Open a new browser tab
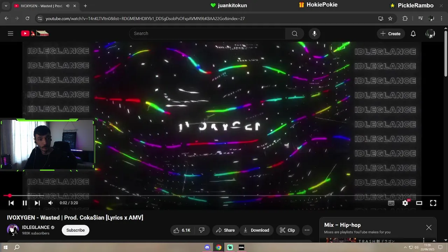This screenshot has height=252, width=448. coord(85,6)
